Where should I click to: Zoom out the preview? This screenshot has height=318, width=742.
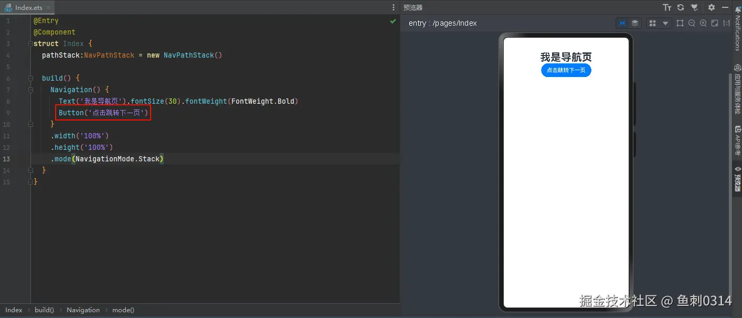[x=692, y=23]
